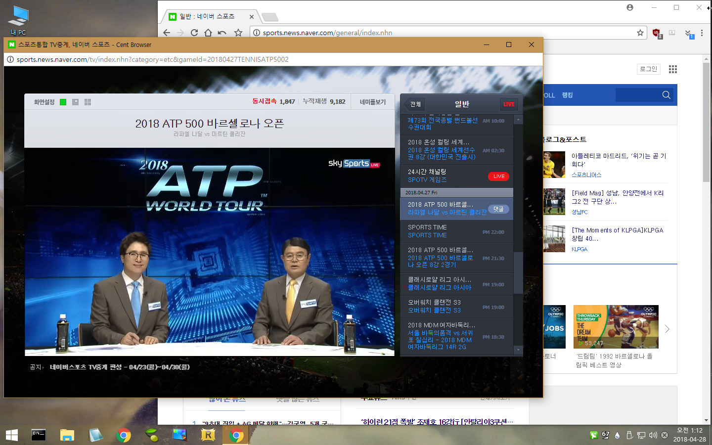The width and height of the screenshot is (712, 445).
Task: Click the forward arrow in background browser
Action: [180, 33]
